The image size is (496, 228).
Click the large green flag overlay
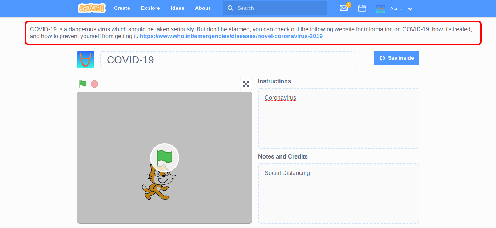pyautogui.click(x=165, y=158)
